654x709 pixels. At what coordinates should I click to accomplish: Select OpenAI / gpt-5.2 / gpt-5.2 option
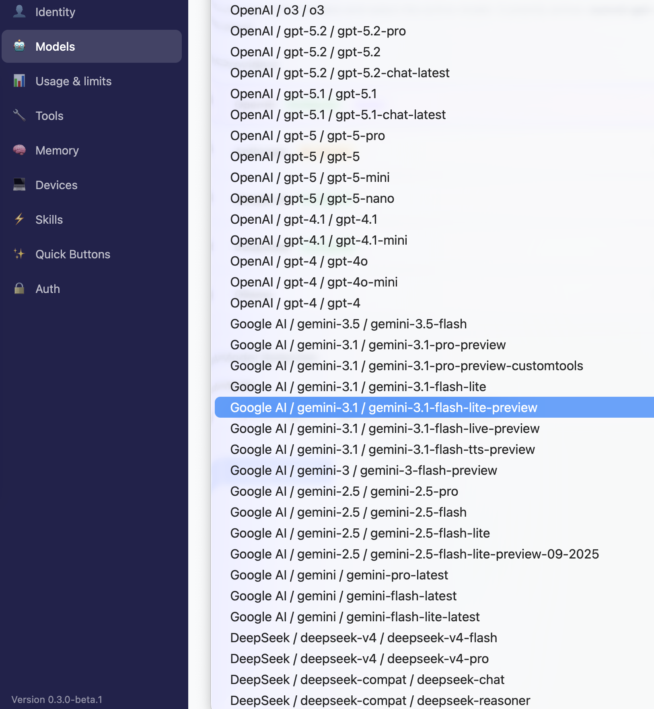tap(434, 52)
